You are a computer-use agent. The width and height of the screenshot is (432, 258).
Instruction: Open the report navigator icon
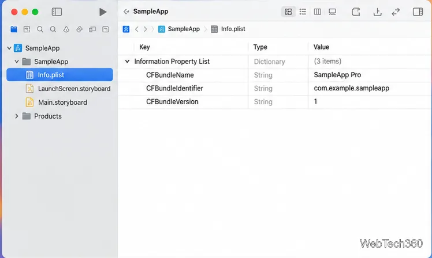pyautogui.click(x=106, y=29)
